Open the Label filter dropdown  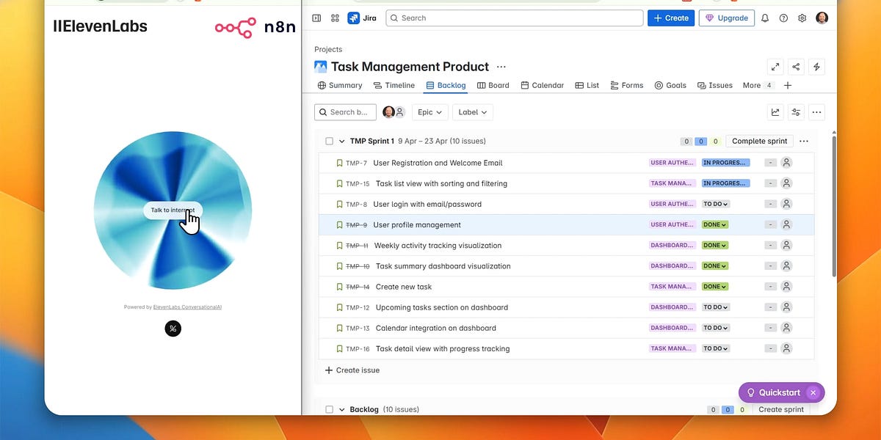pyautogui.click(x=473, y=112)
